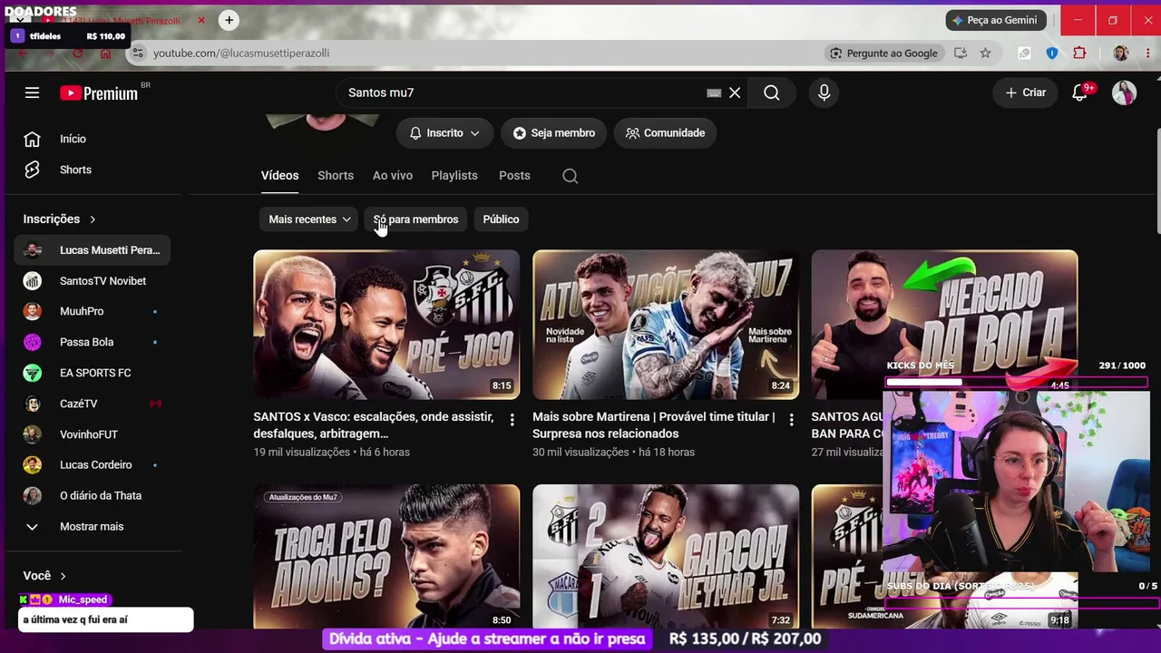1161x653 pixels.
Task: Play the Garçom Neymar Jr. thumbnail
Action: 666,556
